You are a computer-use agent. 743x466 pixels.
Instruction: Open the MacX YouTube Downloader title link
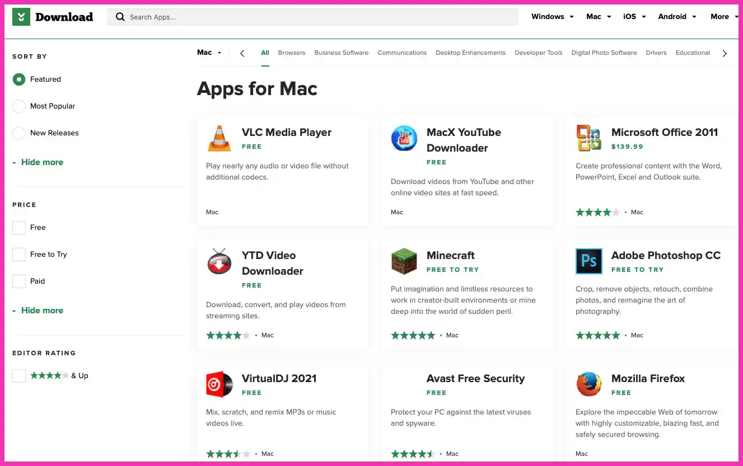[464, 140]
